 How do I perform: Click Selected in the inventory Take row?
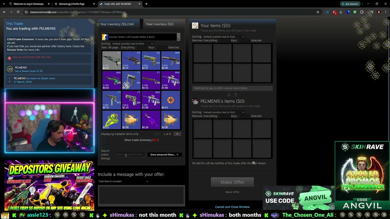click(x=173, y=47)
